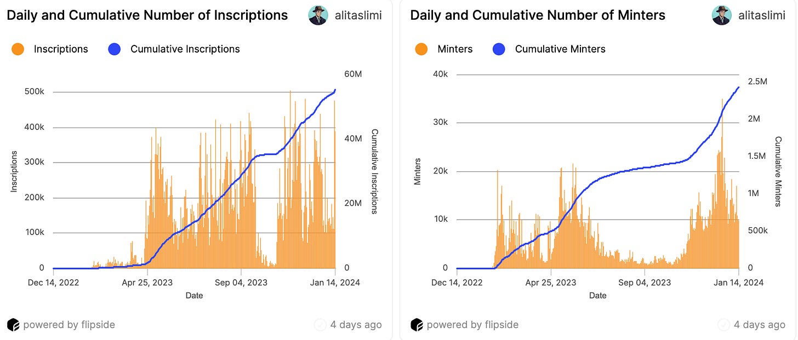Click checkmark icon beside right '4 days ago'

[723, 325]
